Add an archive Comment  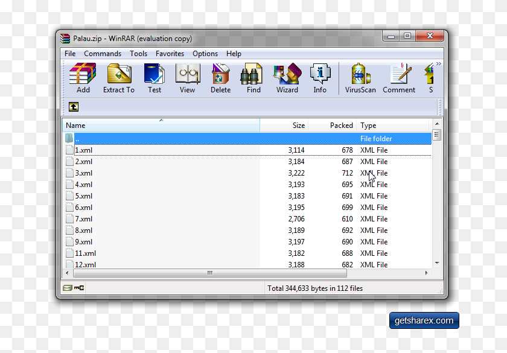click(399, 78)
